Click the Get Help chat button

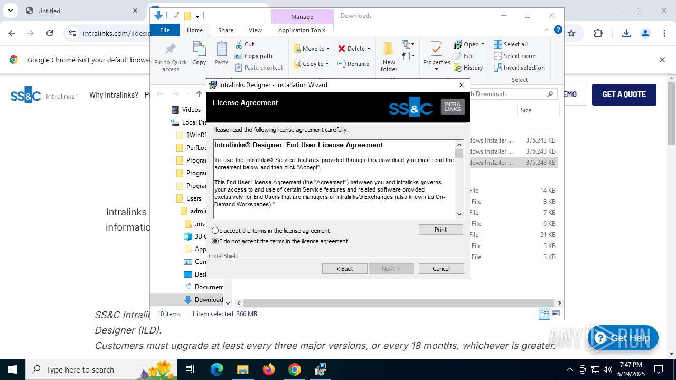pyautogui.click(x=623, y=338)
